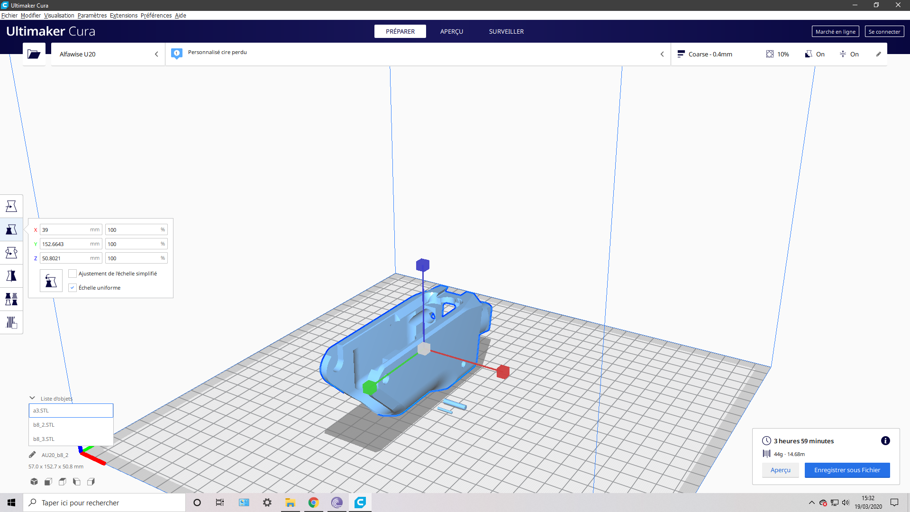The height and width of the screenshot is (512, 910).
Task: Reset scale button in scale panel
Action: [51, 281]
